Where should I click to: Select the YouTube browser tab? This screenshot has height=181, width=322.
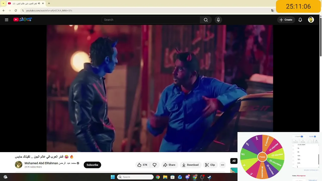coord(26,4)
